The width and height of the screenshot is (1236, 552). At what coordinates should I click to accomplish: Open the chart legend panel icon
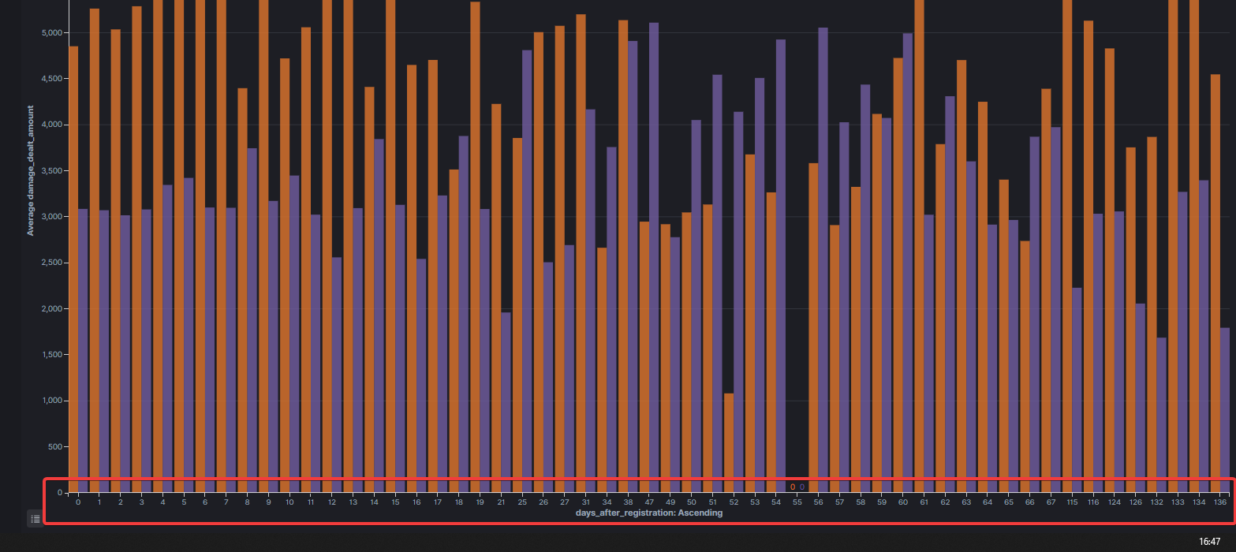(35, 519)
